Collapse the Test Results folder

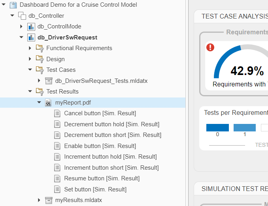point(30,91)
